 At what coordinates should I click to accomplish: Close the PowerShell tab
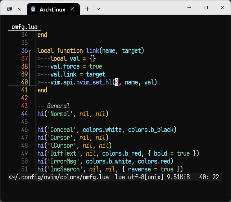click(19, 9)
